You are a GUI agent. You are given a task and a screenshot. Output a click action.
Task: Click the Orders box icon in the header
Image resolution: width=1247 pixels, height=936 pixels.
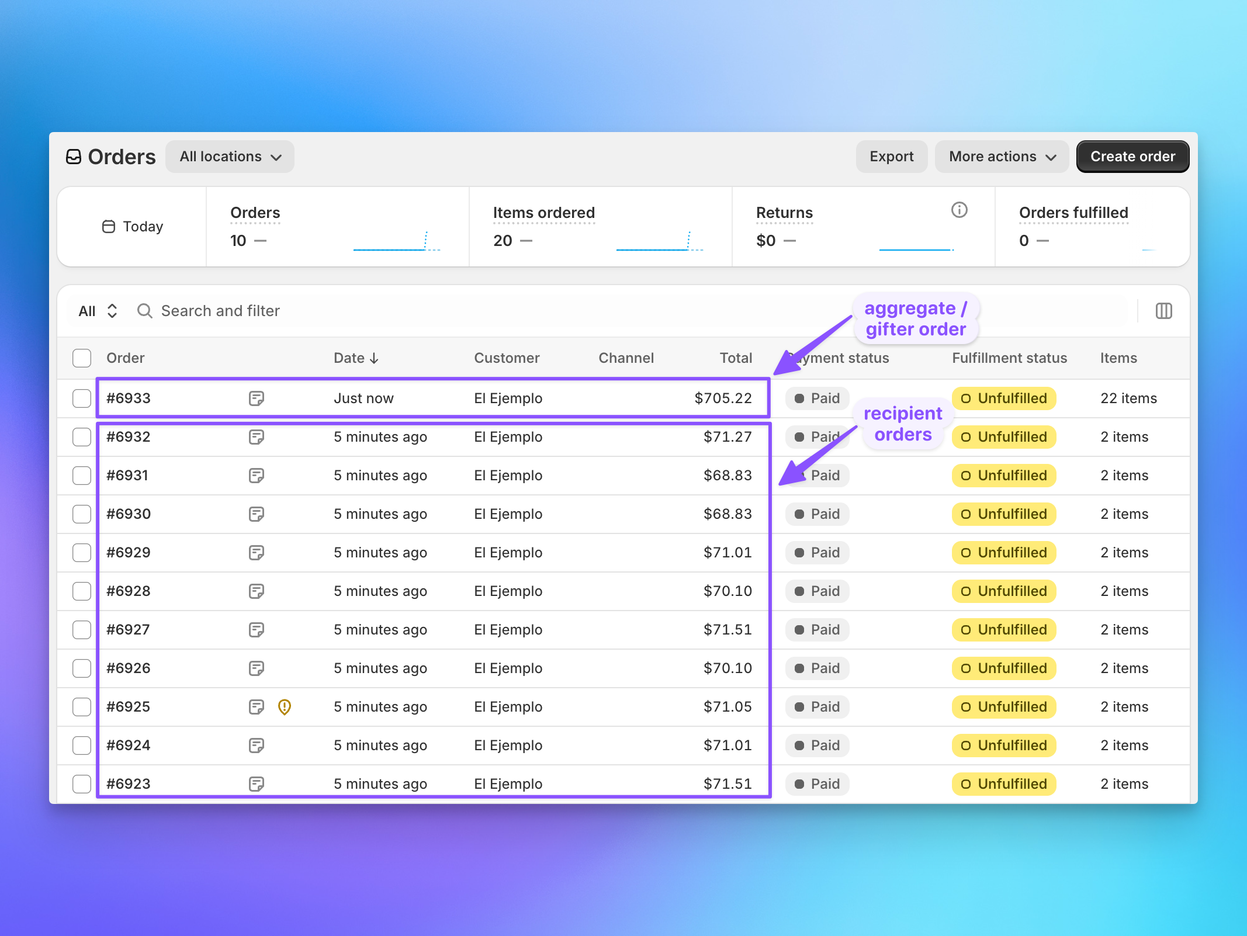click(x=73, y=156)
